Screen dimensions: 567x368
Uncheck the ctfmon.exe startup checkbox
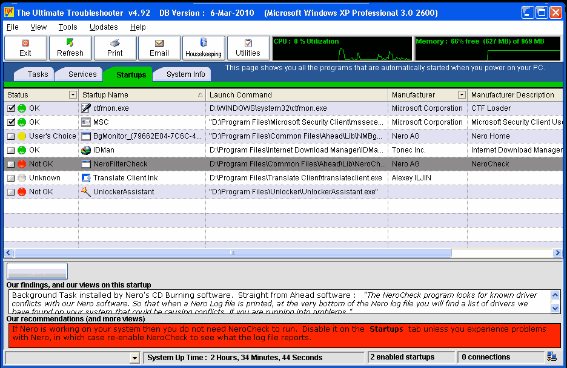[x=11, y=108]
